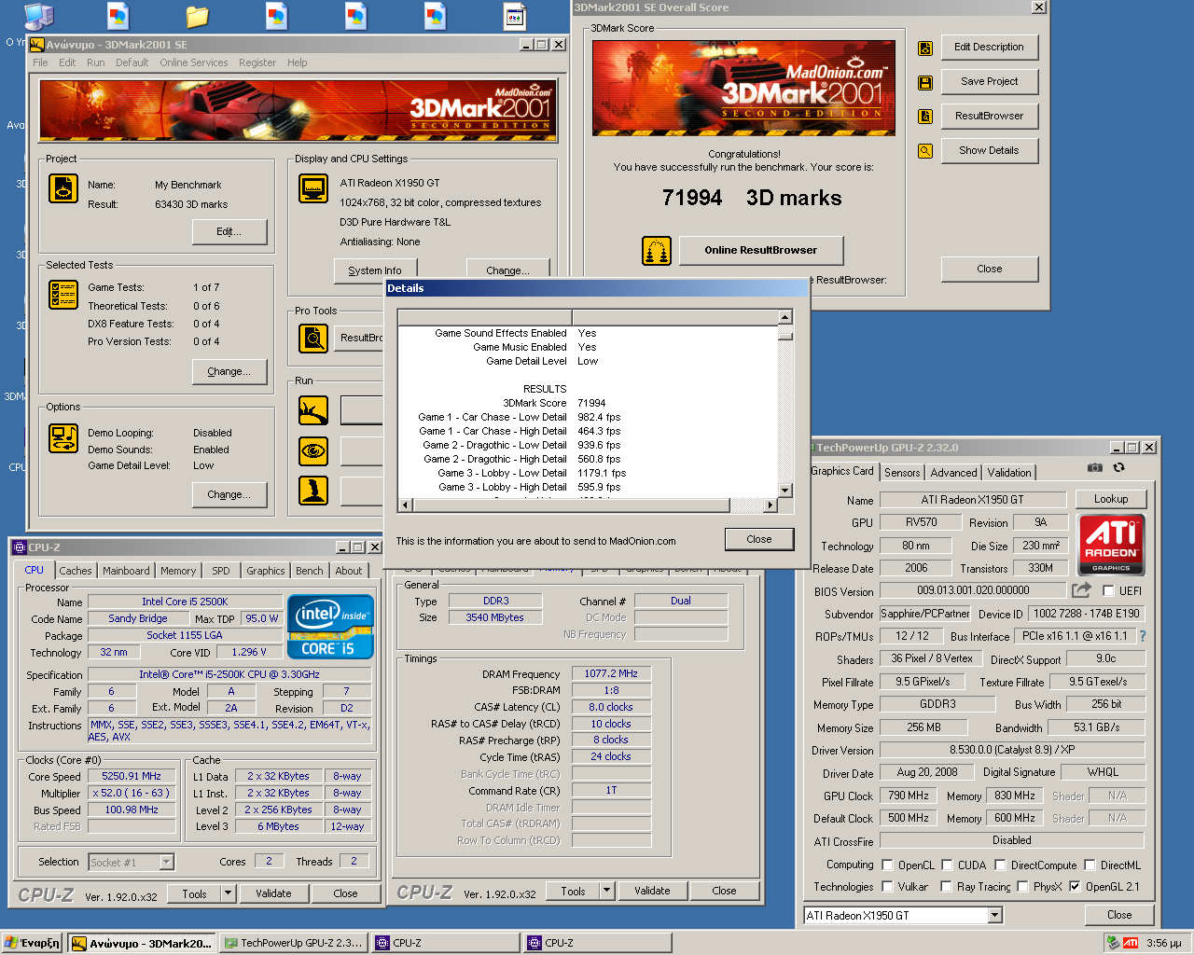Open the Socket #1 selection dropdown
This screenshot has height=955, width=1194.
(x=166, y=863)
